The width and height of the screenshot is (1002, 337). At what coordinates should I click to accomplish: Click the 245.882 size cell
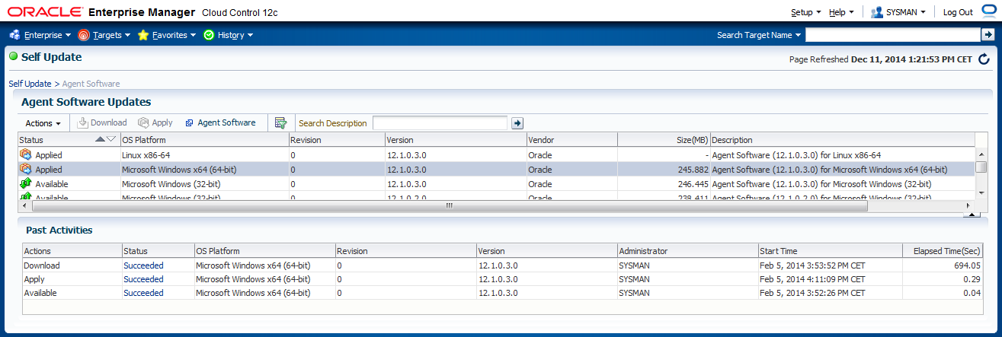pyautogui.click(x=664, y=169)
